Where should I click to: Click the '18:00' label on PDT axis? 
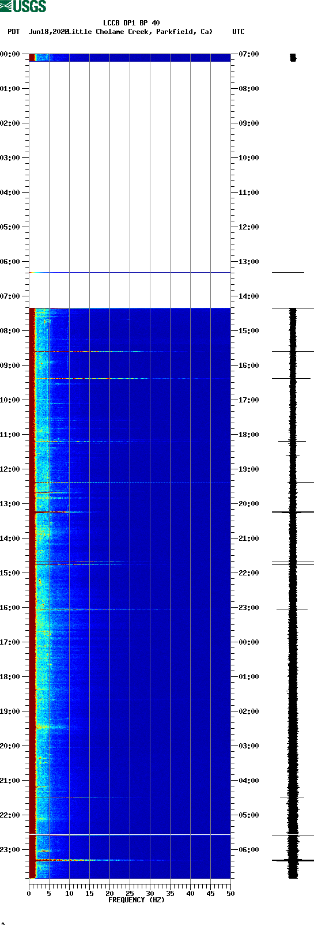[10, 677]
